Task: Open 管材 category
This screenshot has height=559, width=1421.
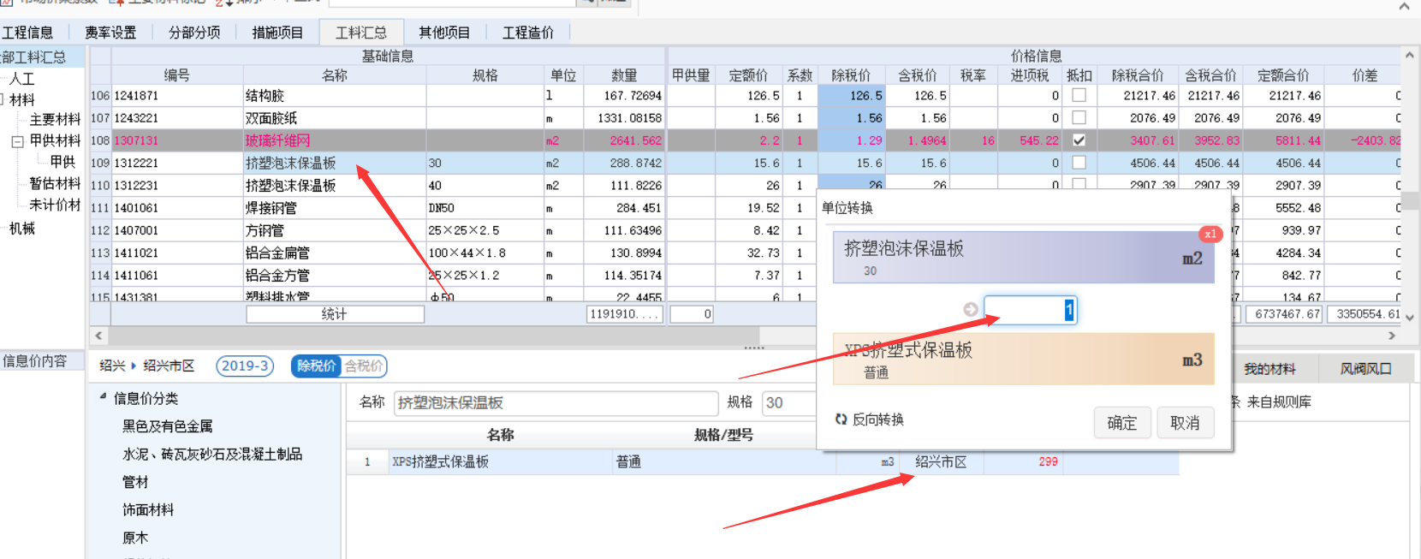Action: (x=135, y=482)
